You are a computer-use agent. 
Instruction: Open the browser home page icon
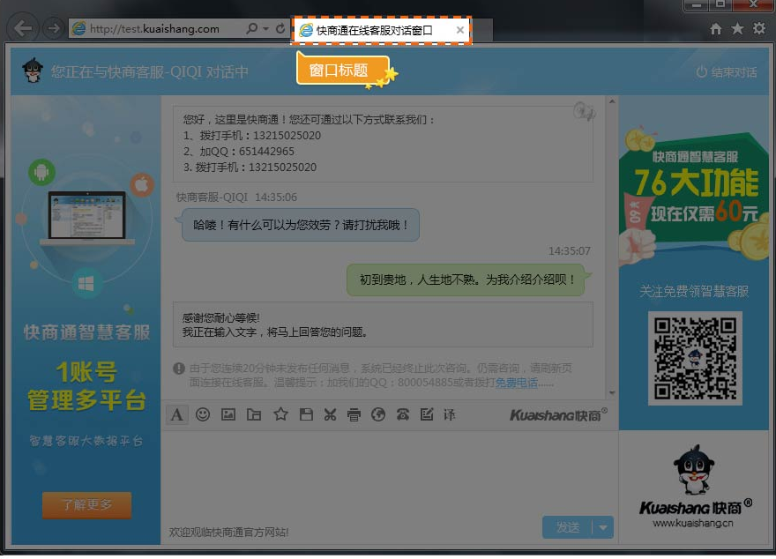(x=716, y=29)
